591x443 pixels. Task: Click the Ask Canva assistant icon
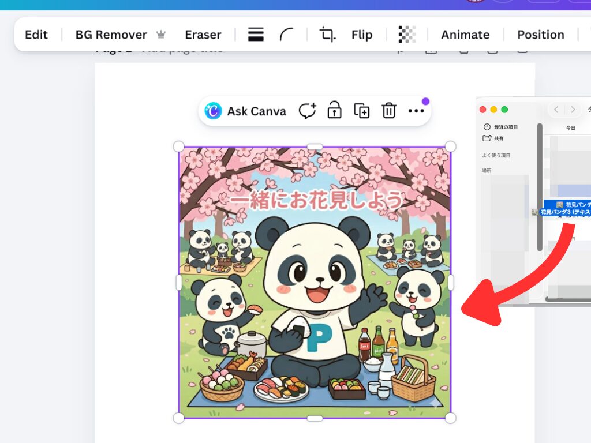[x=214, y=111]
